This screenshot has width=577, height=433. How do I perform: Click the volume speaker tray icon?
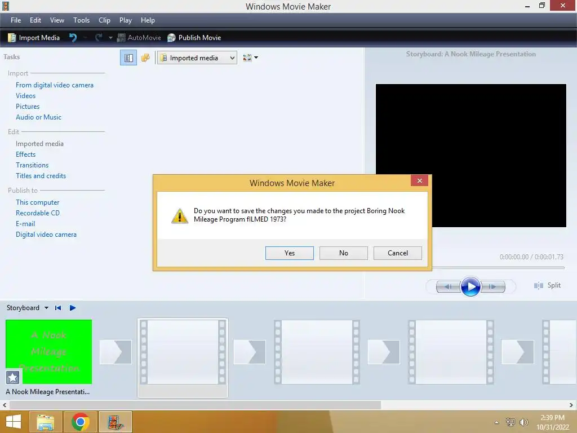point(523,422)
